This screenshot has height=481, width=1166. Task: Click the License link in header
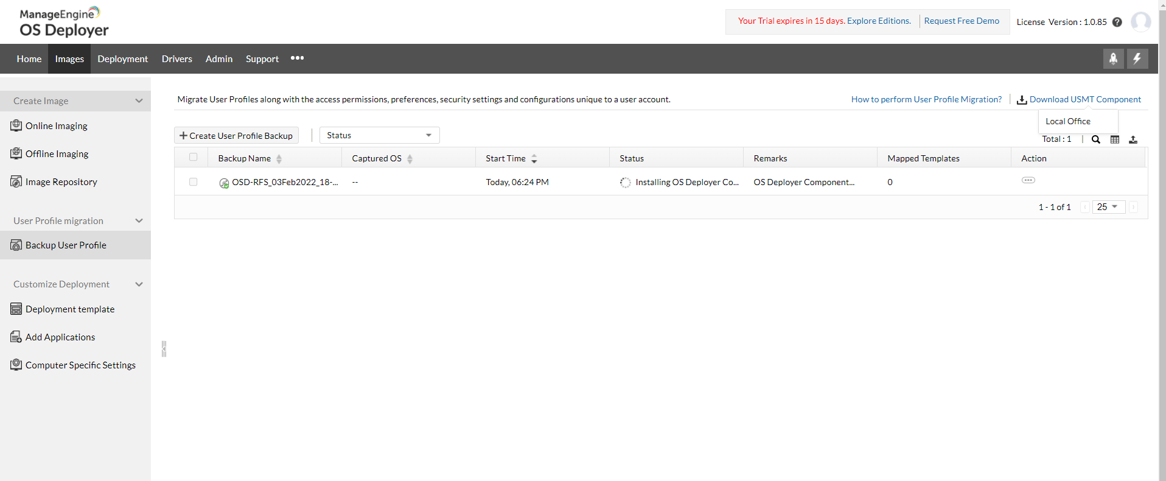[x=1030, y=22]
